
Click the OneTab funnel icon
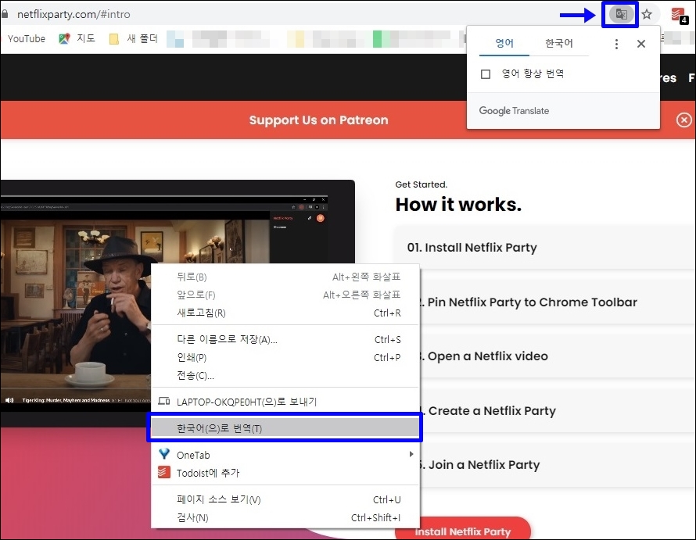164,453
